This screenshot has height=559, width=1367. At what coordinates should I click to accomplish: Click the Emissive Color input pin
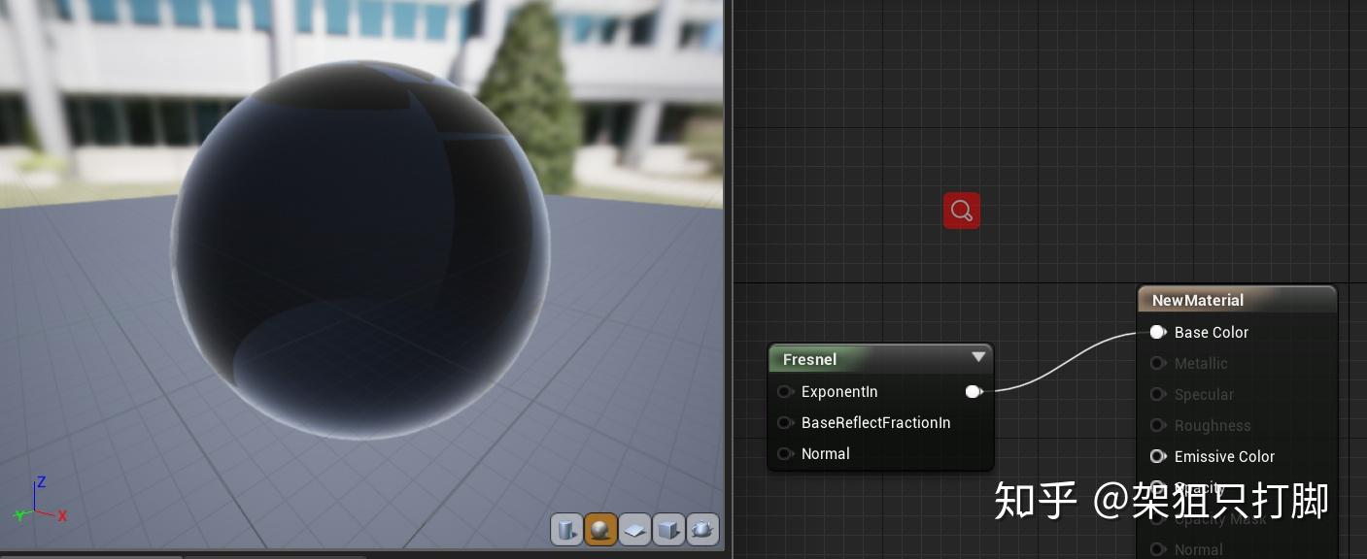(1158, 456)
